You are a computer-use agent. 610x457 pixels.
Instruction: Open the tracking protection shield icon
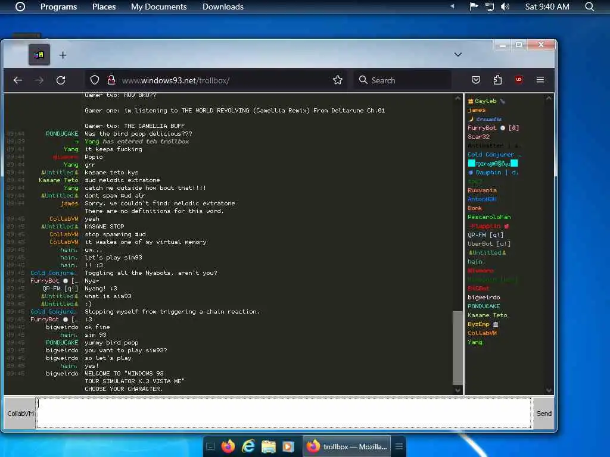click(x=95, y=80)
